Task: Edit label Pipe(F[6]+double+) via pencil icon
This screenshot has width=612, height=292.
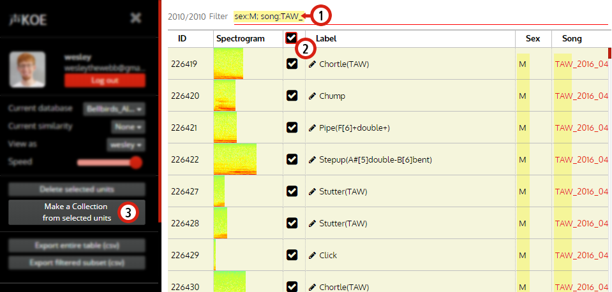Action: 312,128
